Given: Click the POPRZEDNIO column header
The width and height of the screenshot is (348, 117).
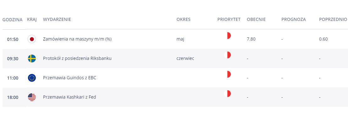Looking at the screenshot, I should [x=333, y=19].
